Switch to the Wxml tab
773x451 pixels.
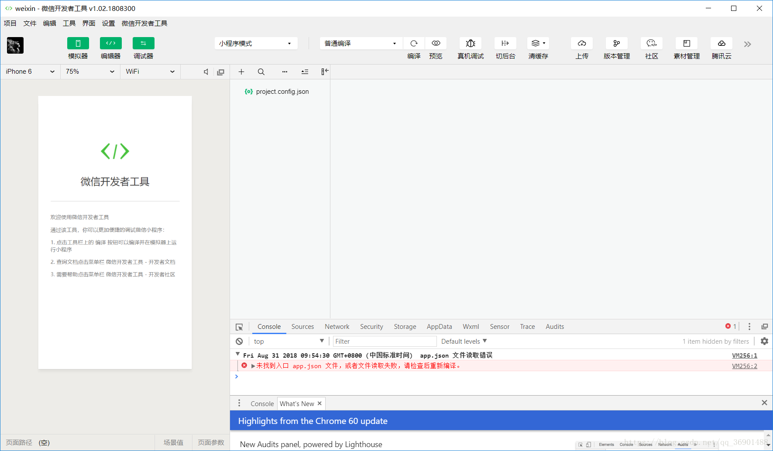coord(471,327)
